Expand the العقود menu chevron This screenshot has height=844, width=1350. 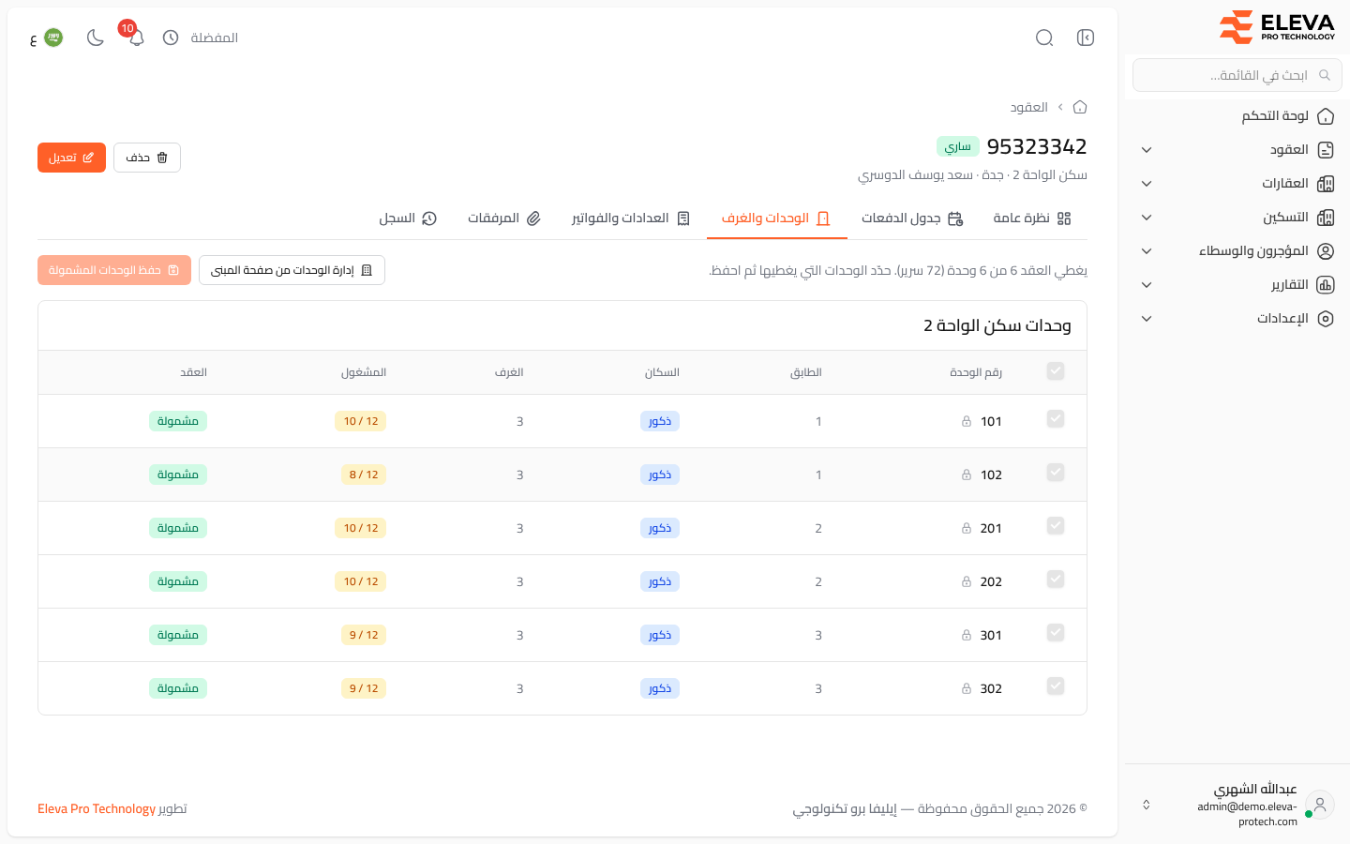tap(1147, 150)
